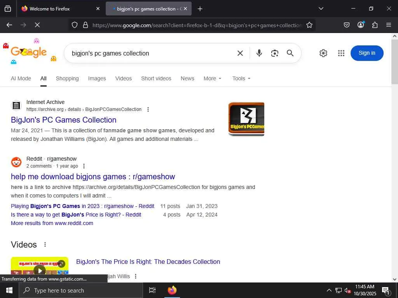Switch to Short videos results
This screenshot has height=298, width=398.
(x=156, y=78)
